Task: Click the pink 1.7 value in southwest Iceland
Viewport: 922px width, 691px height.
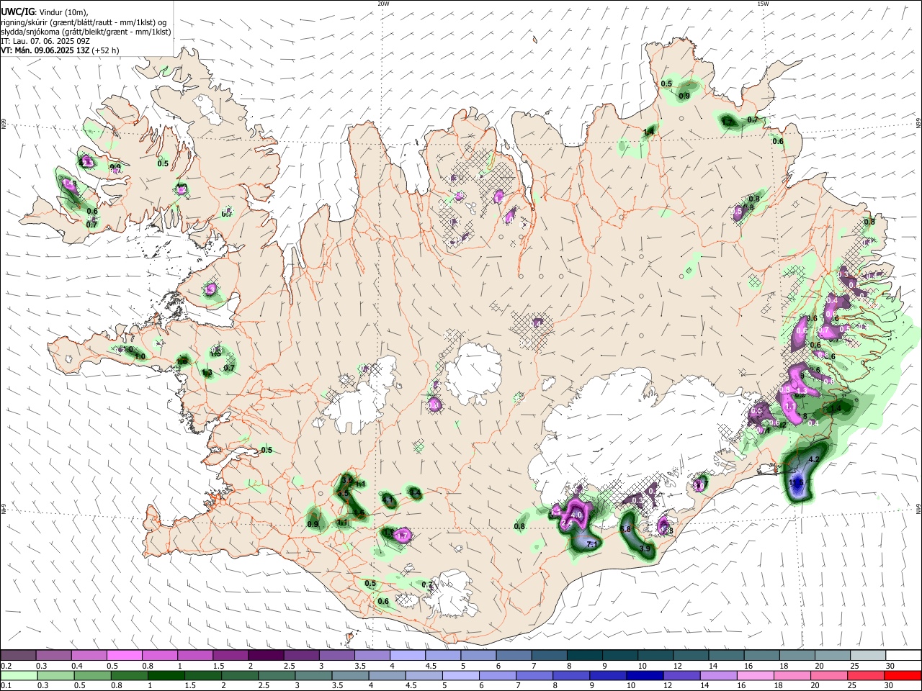Action: tap(403, 536)
